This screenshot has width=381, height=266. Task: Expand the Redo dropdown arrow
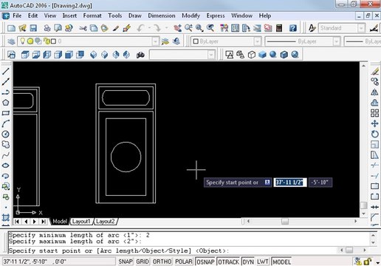coord(166,28)
